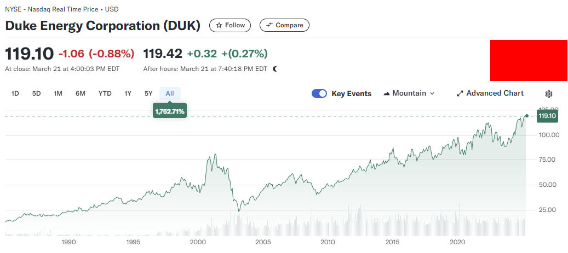
Task: Click the 119.42 after-hours price
Action: click(163, 54)
